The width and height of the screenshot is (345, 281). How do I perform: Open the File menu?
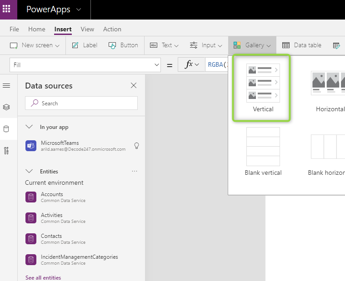coord(14,29)
